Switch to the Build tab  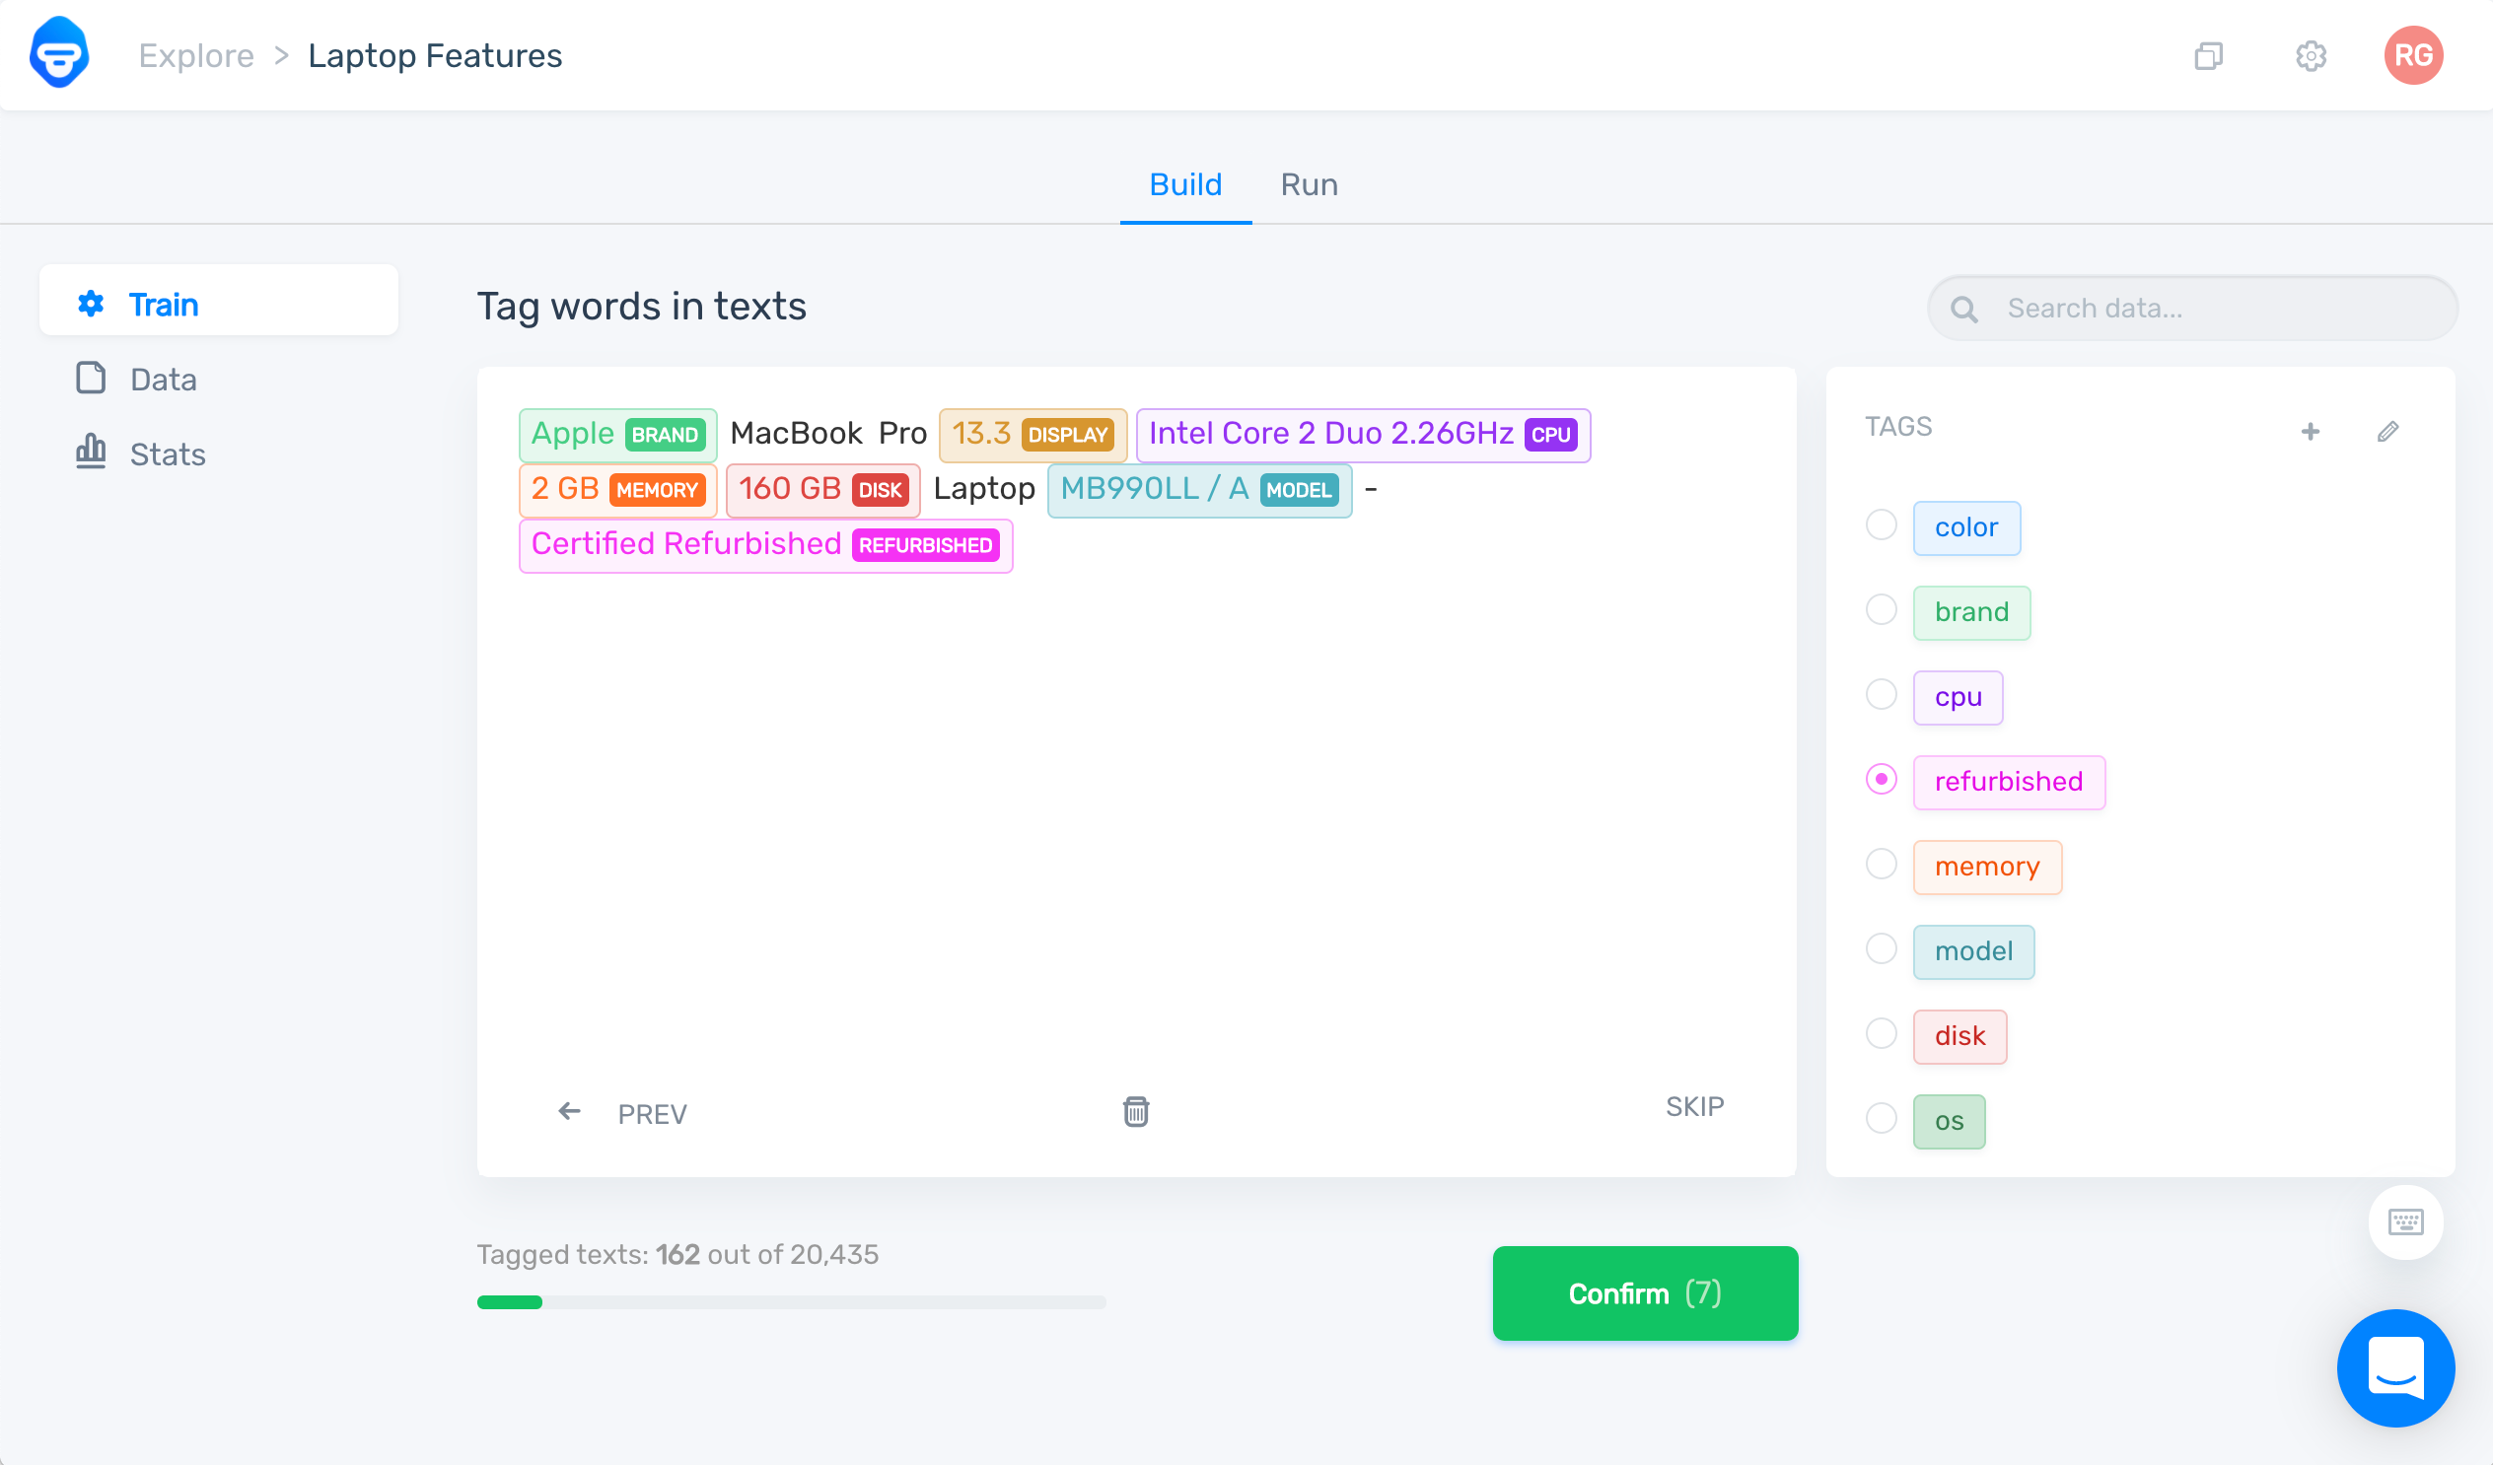point(1184,183)
